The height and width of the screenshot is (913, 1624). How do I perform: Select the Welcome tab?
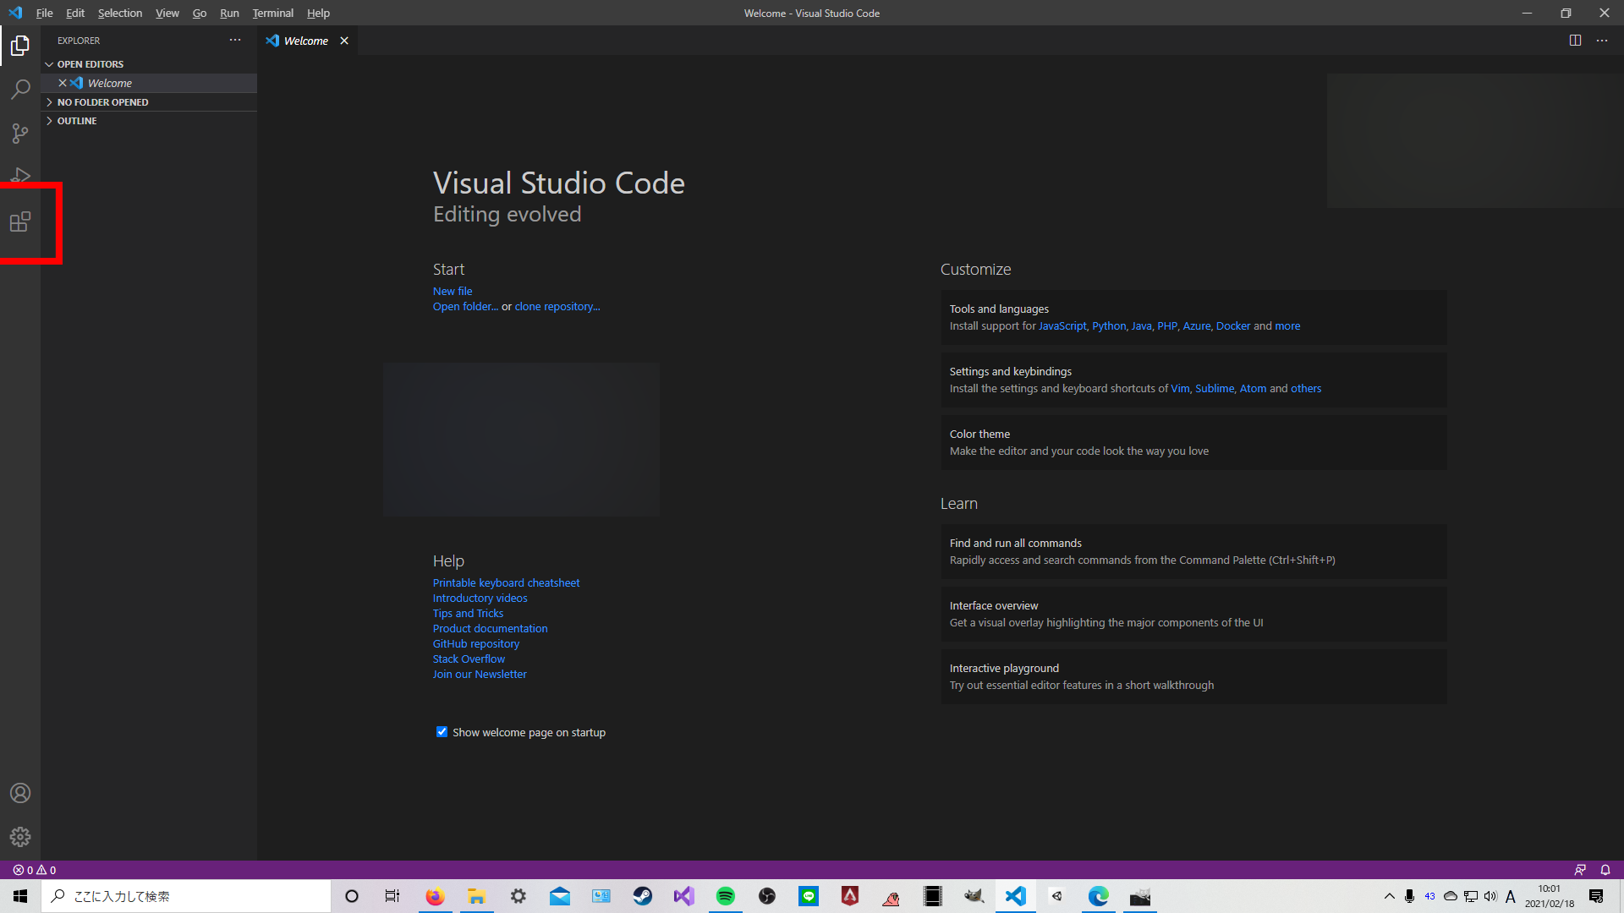304,40
